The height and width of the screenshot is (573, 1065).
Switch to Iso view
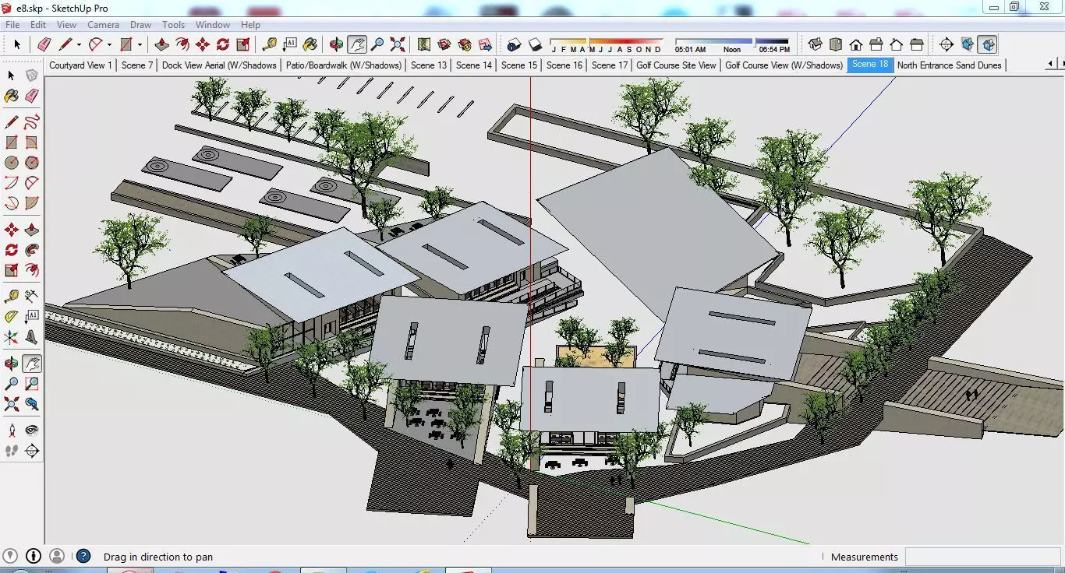816,44
